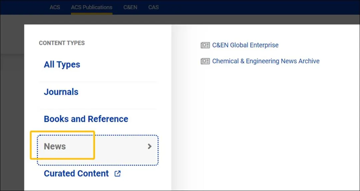Open C&EN Global Enterprise link
This screenshot has height=191, width=360.
click(245, 45)
